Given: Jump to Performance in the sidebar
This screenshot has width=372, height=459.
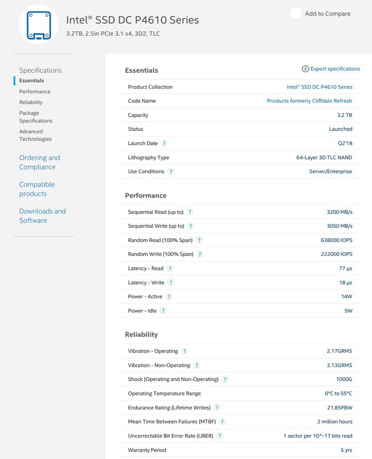Looking at the screenshot, I should [35, 91].
